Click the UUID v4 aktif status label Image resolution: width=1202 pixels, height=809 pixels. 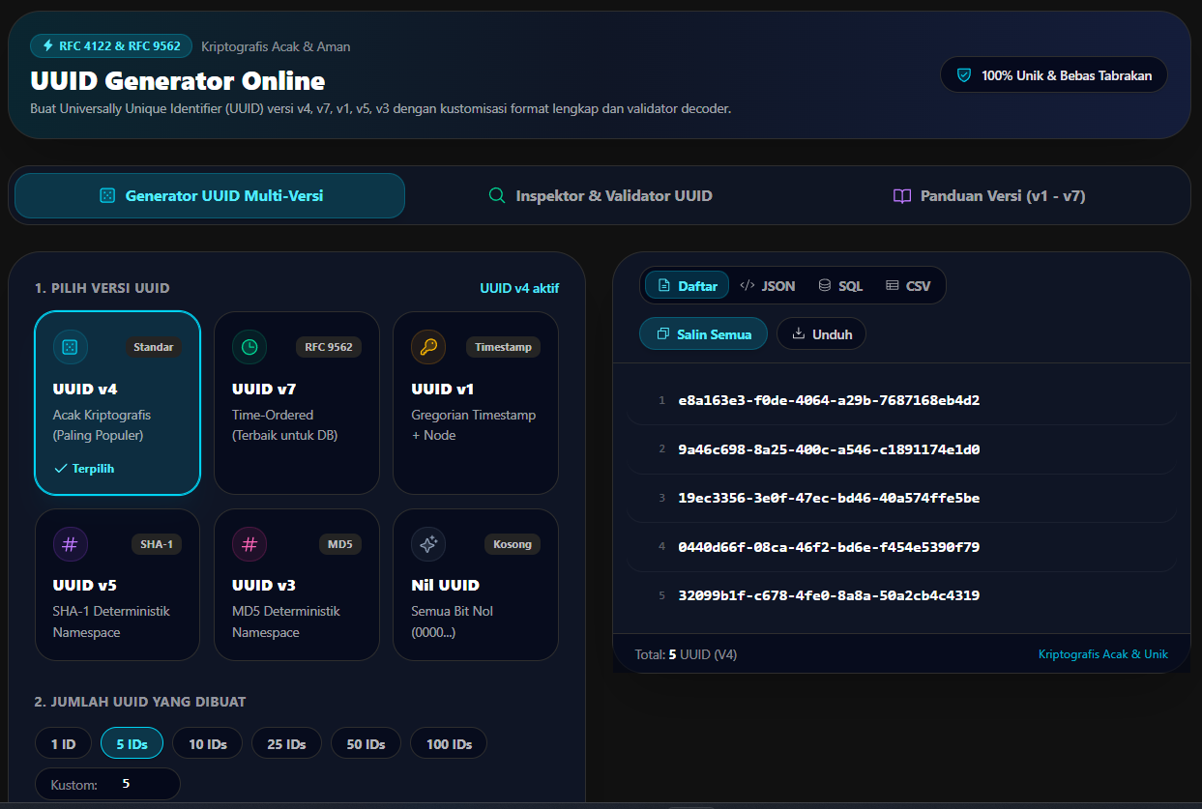[x=519, y=288]
